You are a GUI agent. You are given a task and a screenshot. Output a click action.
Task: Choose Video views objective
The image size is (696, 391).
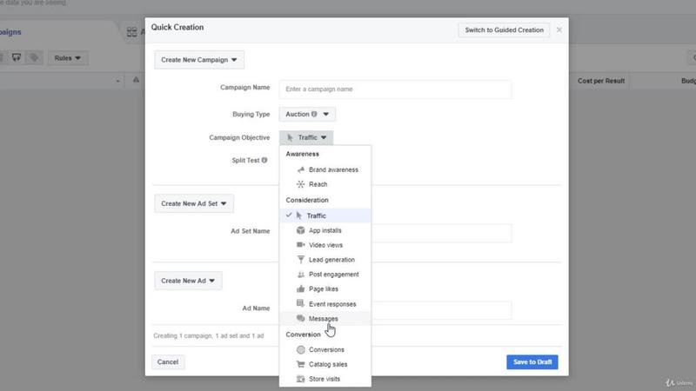click(325, 245)
